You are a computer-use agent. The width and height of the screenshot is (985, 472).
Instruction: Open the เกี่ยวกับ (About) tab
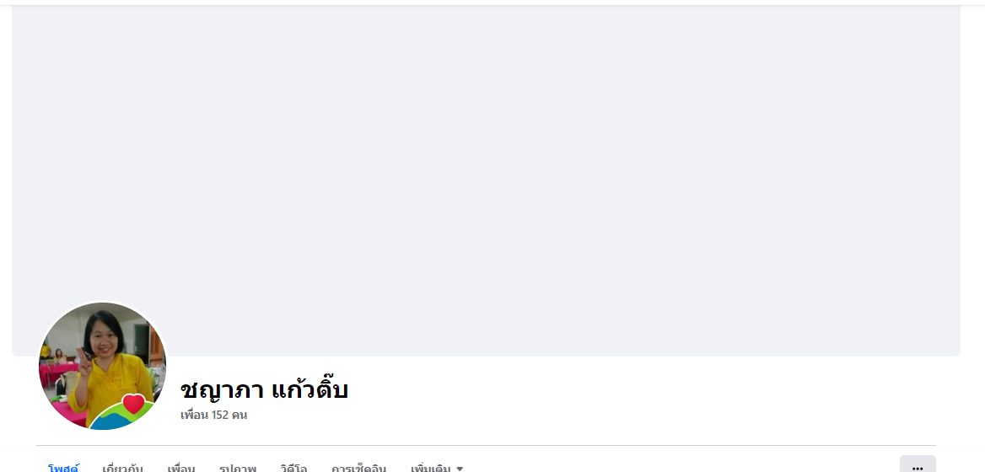click(122, 468)
